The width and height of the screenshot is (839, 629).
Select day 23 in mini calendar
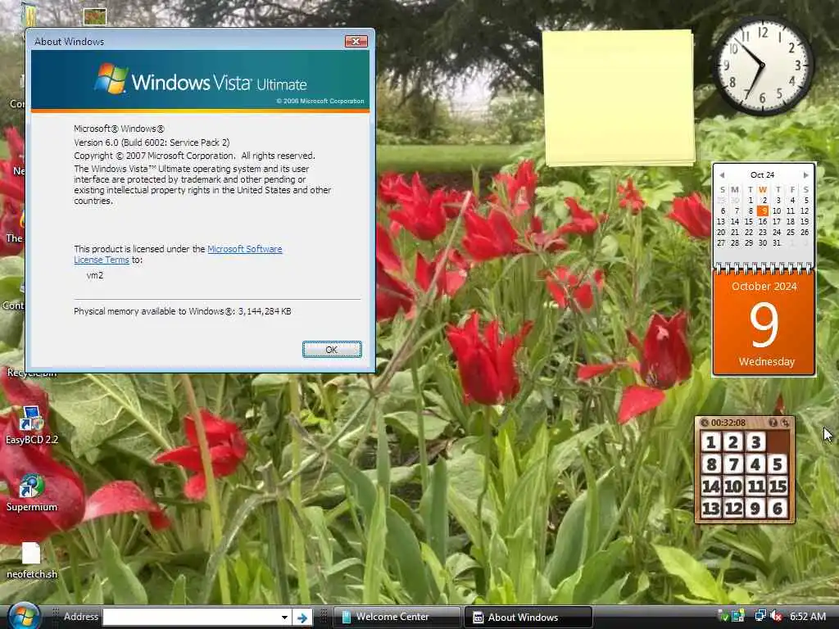(x=763, y=232)
